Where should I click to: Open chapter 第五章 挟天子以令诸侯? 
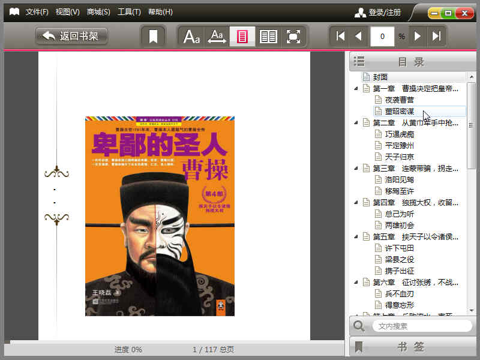point(415,237)
